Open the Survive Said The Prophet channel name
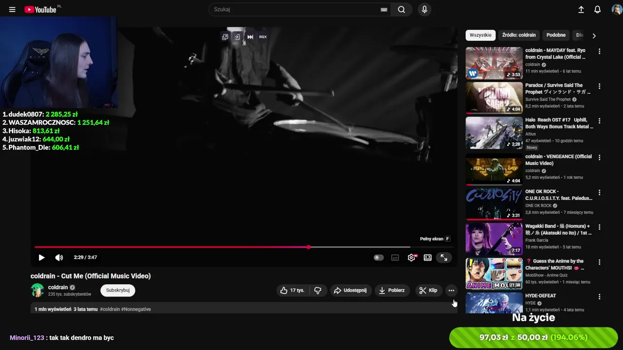Image resolution: width=623 pixels, height=350 pixels. (x=548, y=99)
